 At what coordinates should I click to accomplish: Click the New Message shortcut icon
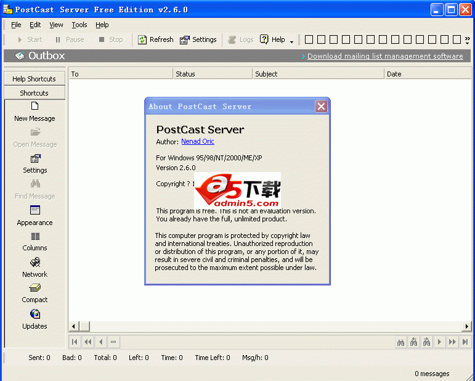tap(35, 107)
